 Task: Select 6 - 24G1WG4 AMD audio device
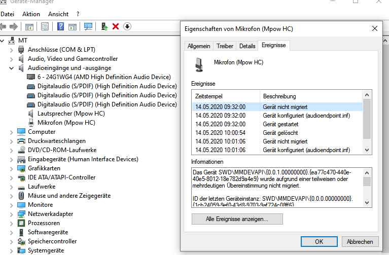click(x=104, y=77)
